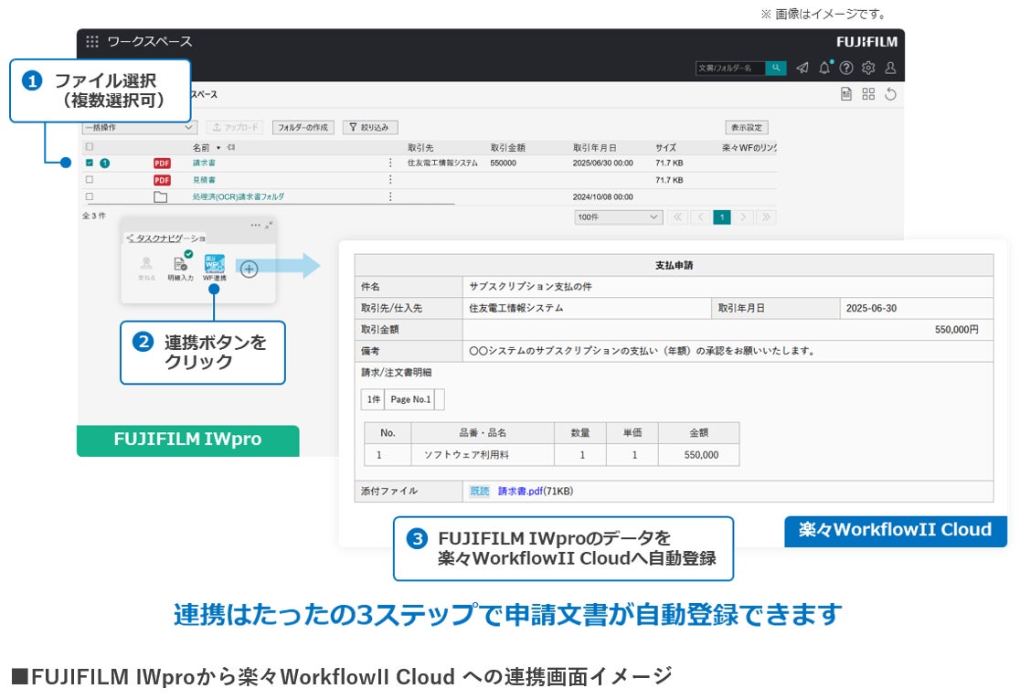
Task: Click the 2025-06-30 transaction date value
Action: [871, 308]
